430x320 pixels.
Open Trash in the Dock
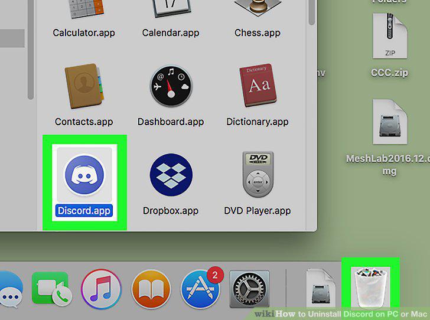coord(370,286)
